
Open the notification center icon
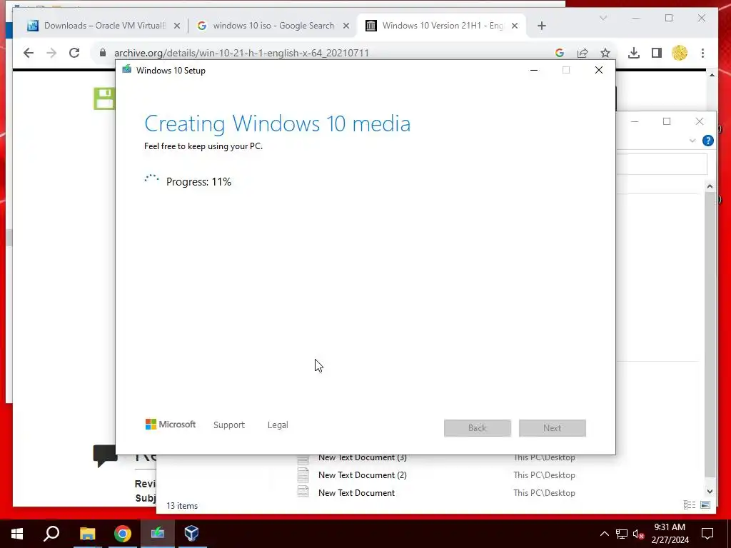707,534
